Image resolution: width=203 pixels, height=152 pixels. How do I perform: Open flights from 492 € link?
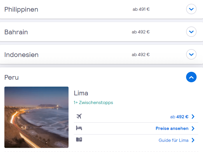pyautogui.click(x=179, y=117)
